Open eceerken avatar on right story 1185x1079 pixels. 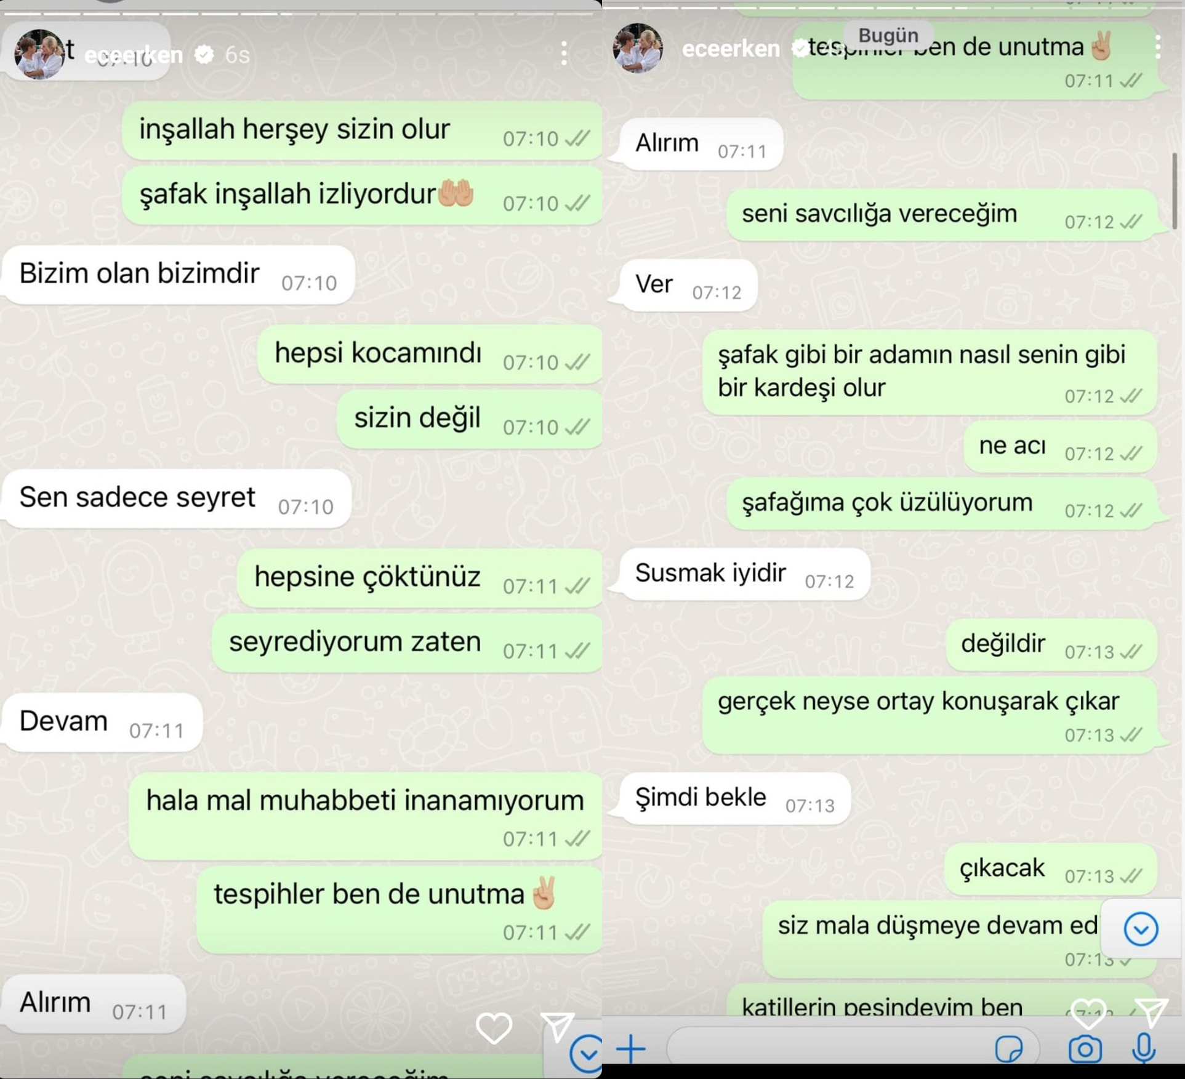[638, 48]
